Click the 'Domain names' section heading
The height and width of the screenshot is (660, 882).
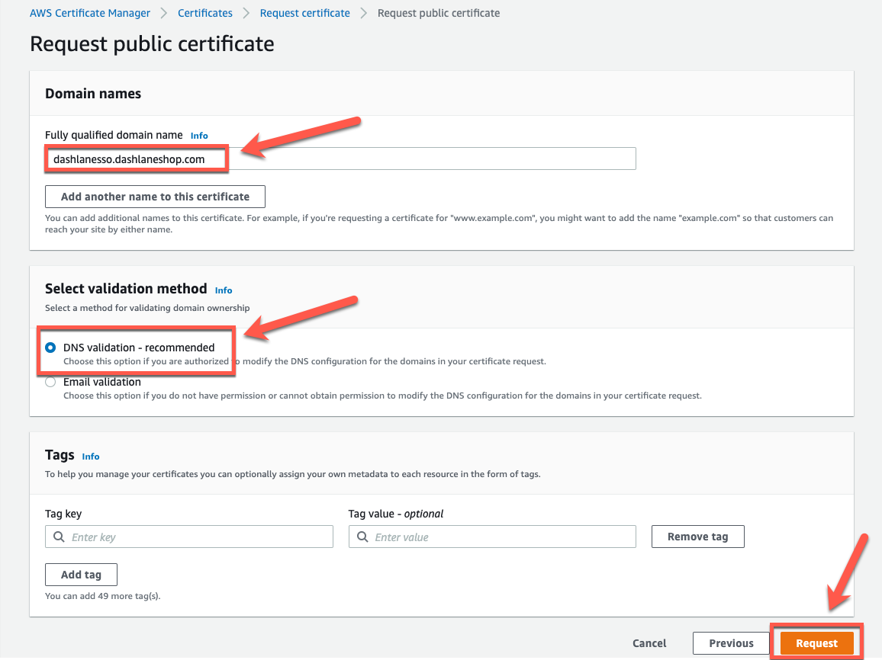pos(93,93)
